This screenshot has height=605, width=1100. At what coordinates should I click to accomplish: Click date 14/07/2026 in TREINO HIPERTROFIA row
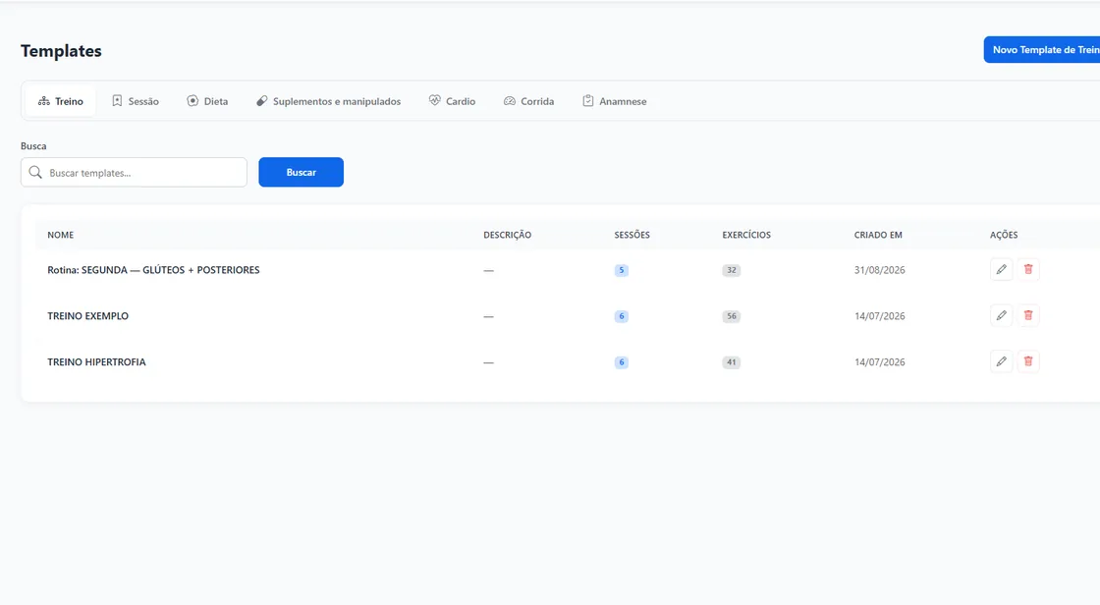[x=880, y=362]
